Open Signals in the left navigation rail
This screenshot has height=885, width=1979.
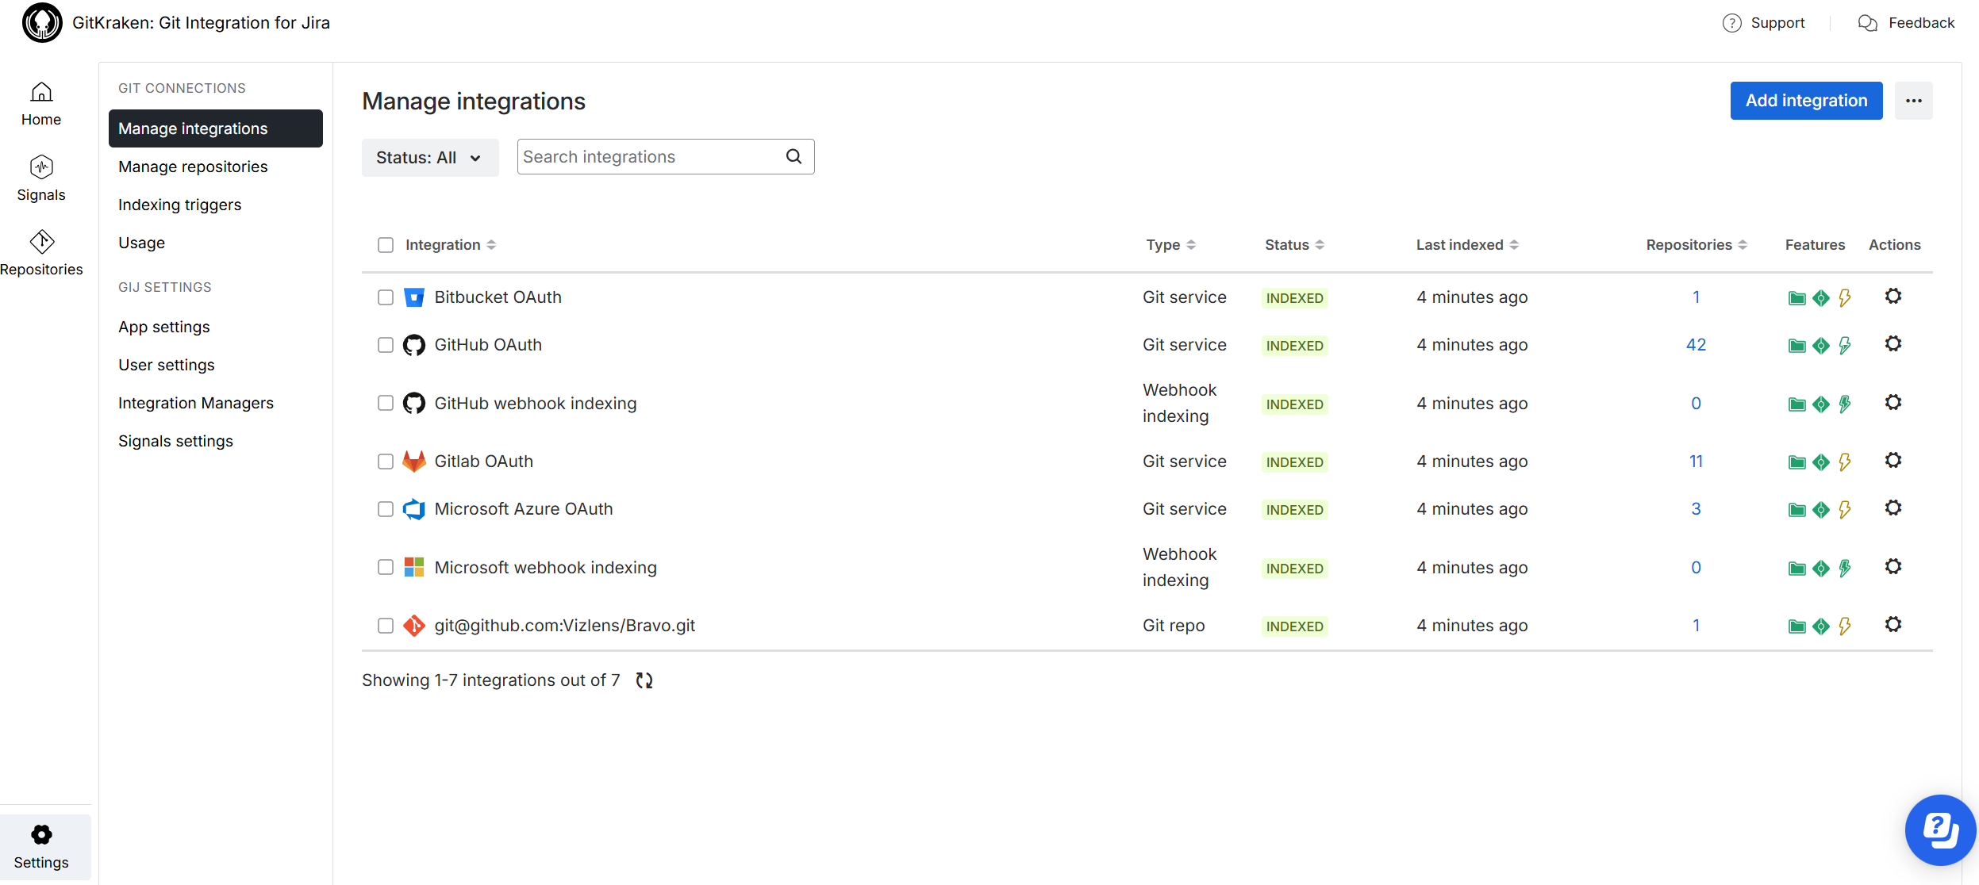[x=41, y=178]
